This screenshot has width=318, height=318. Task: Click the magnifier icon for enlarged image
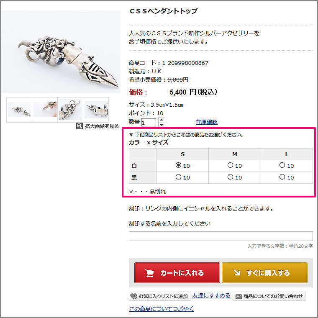(x=79, y=126)
